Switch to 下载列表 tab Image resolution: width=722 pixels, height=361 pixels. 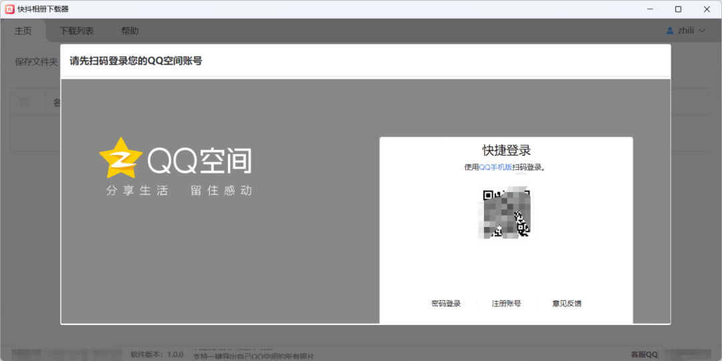tap(76, 31)
